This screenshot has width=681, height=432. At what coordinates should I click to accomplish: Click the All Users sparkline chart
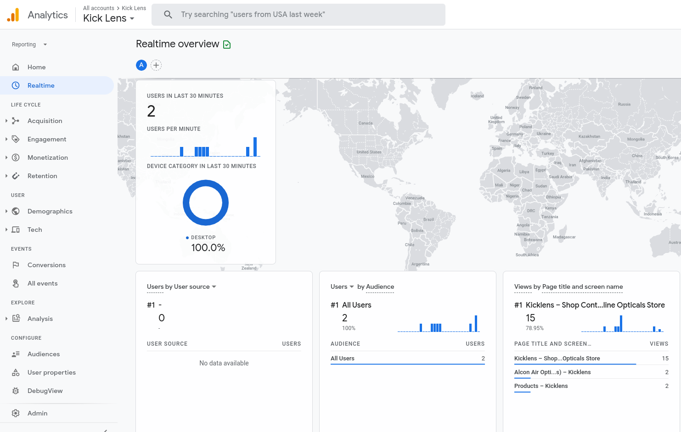[x=439, y=323]
